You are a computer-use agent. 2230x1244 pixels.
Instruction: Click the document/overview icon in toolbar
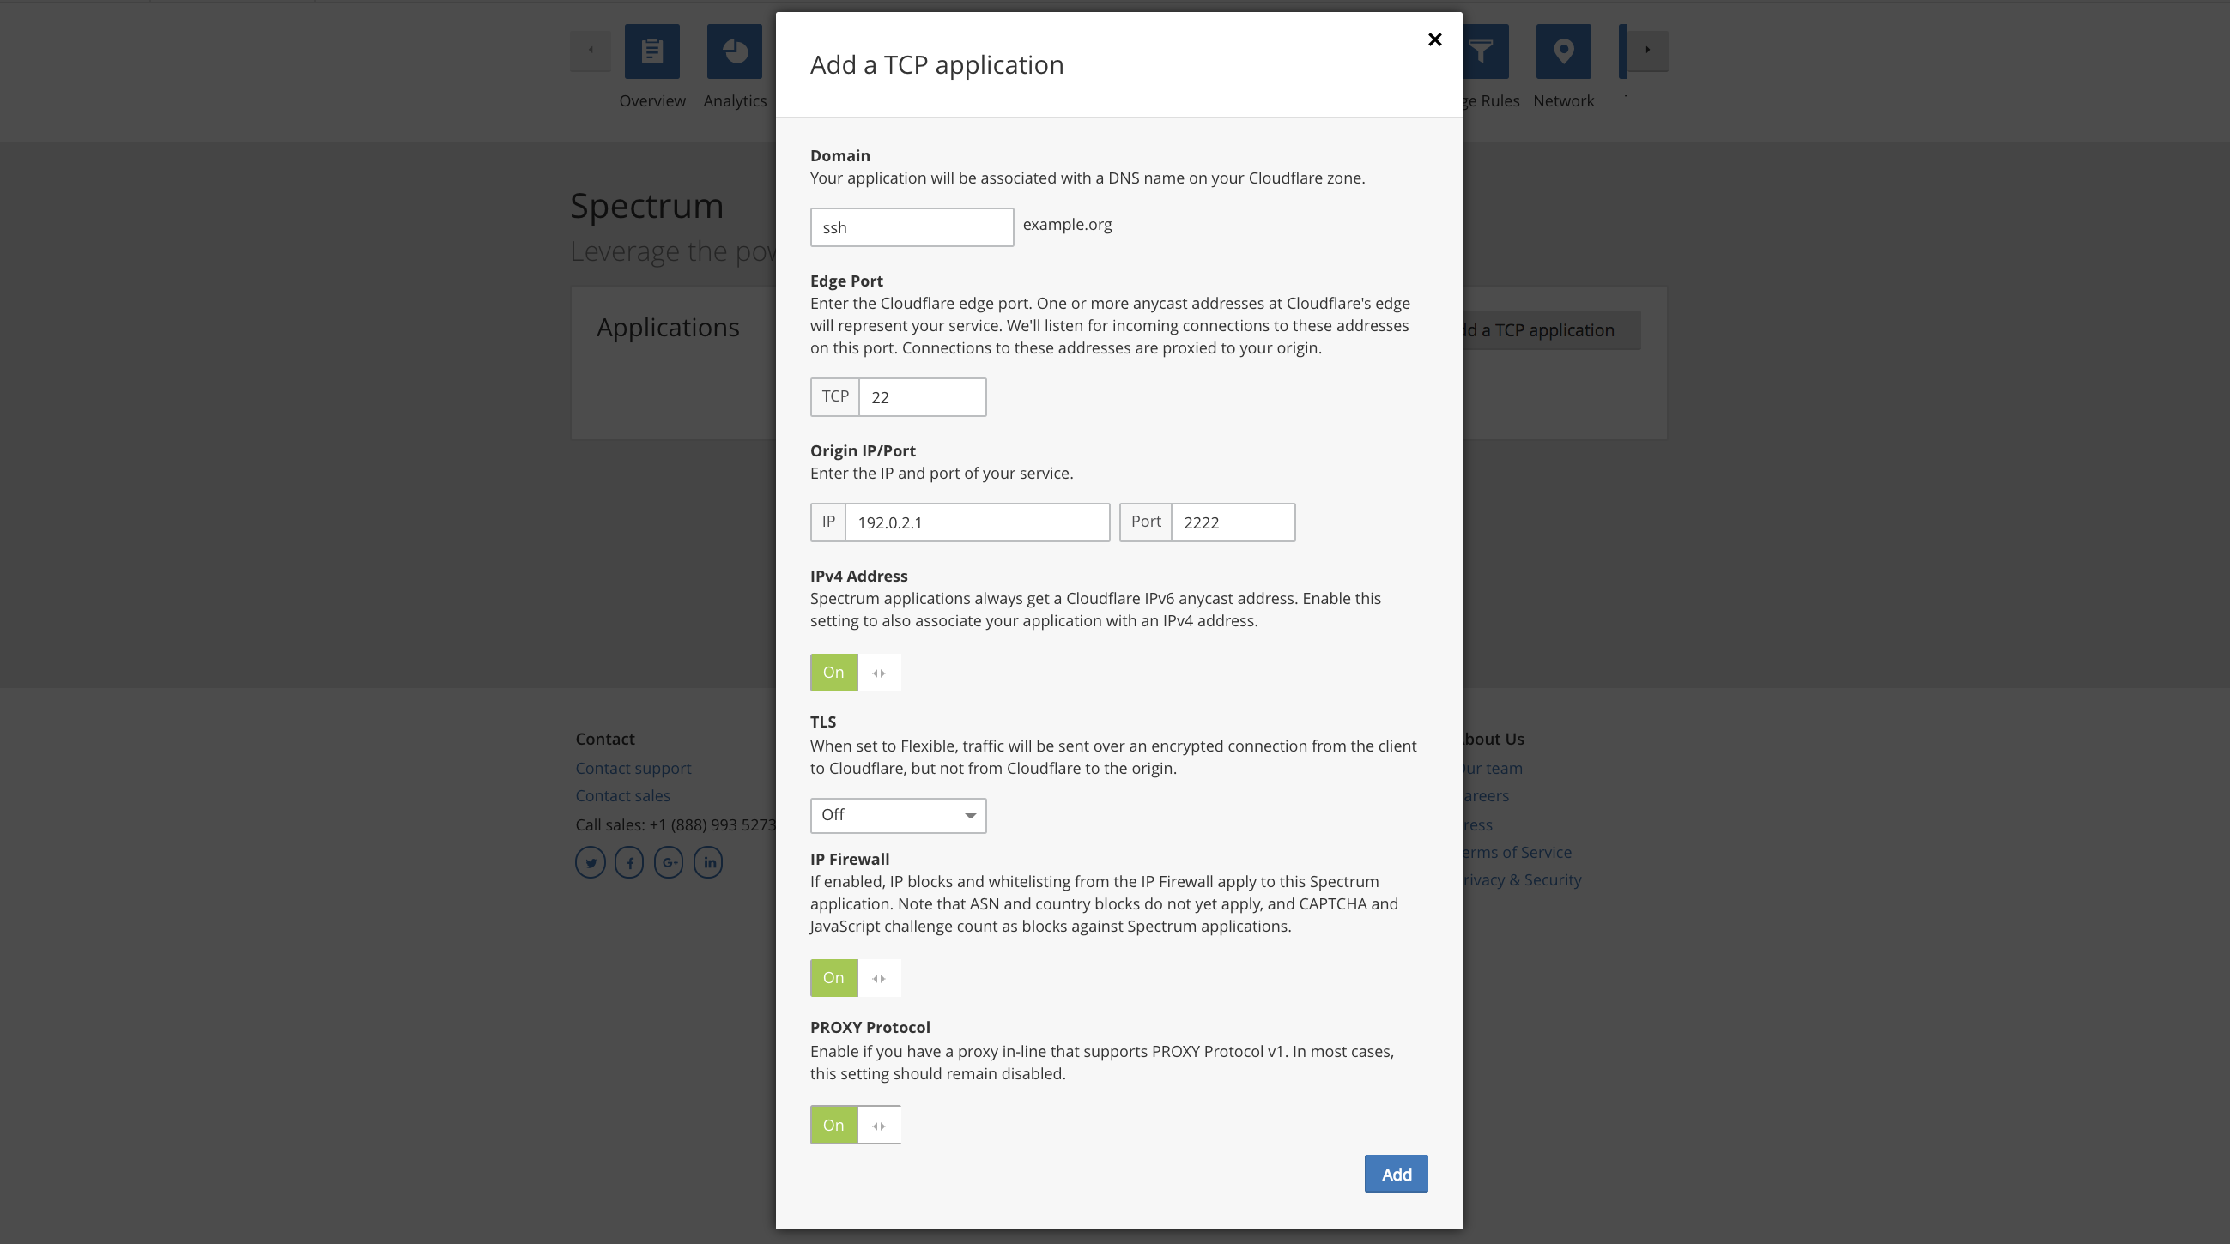(x=652, y=51)
